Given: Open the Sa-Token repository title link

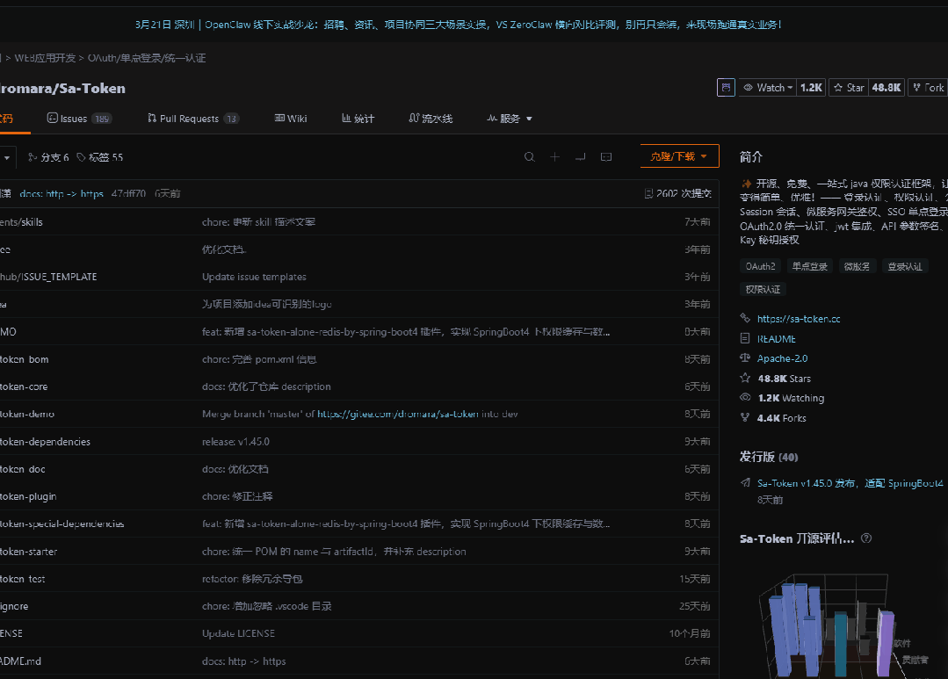Looking at the screenshot, I should 92,88.
